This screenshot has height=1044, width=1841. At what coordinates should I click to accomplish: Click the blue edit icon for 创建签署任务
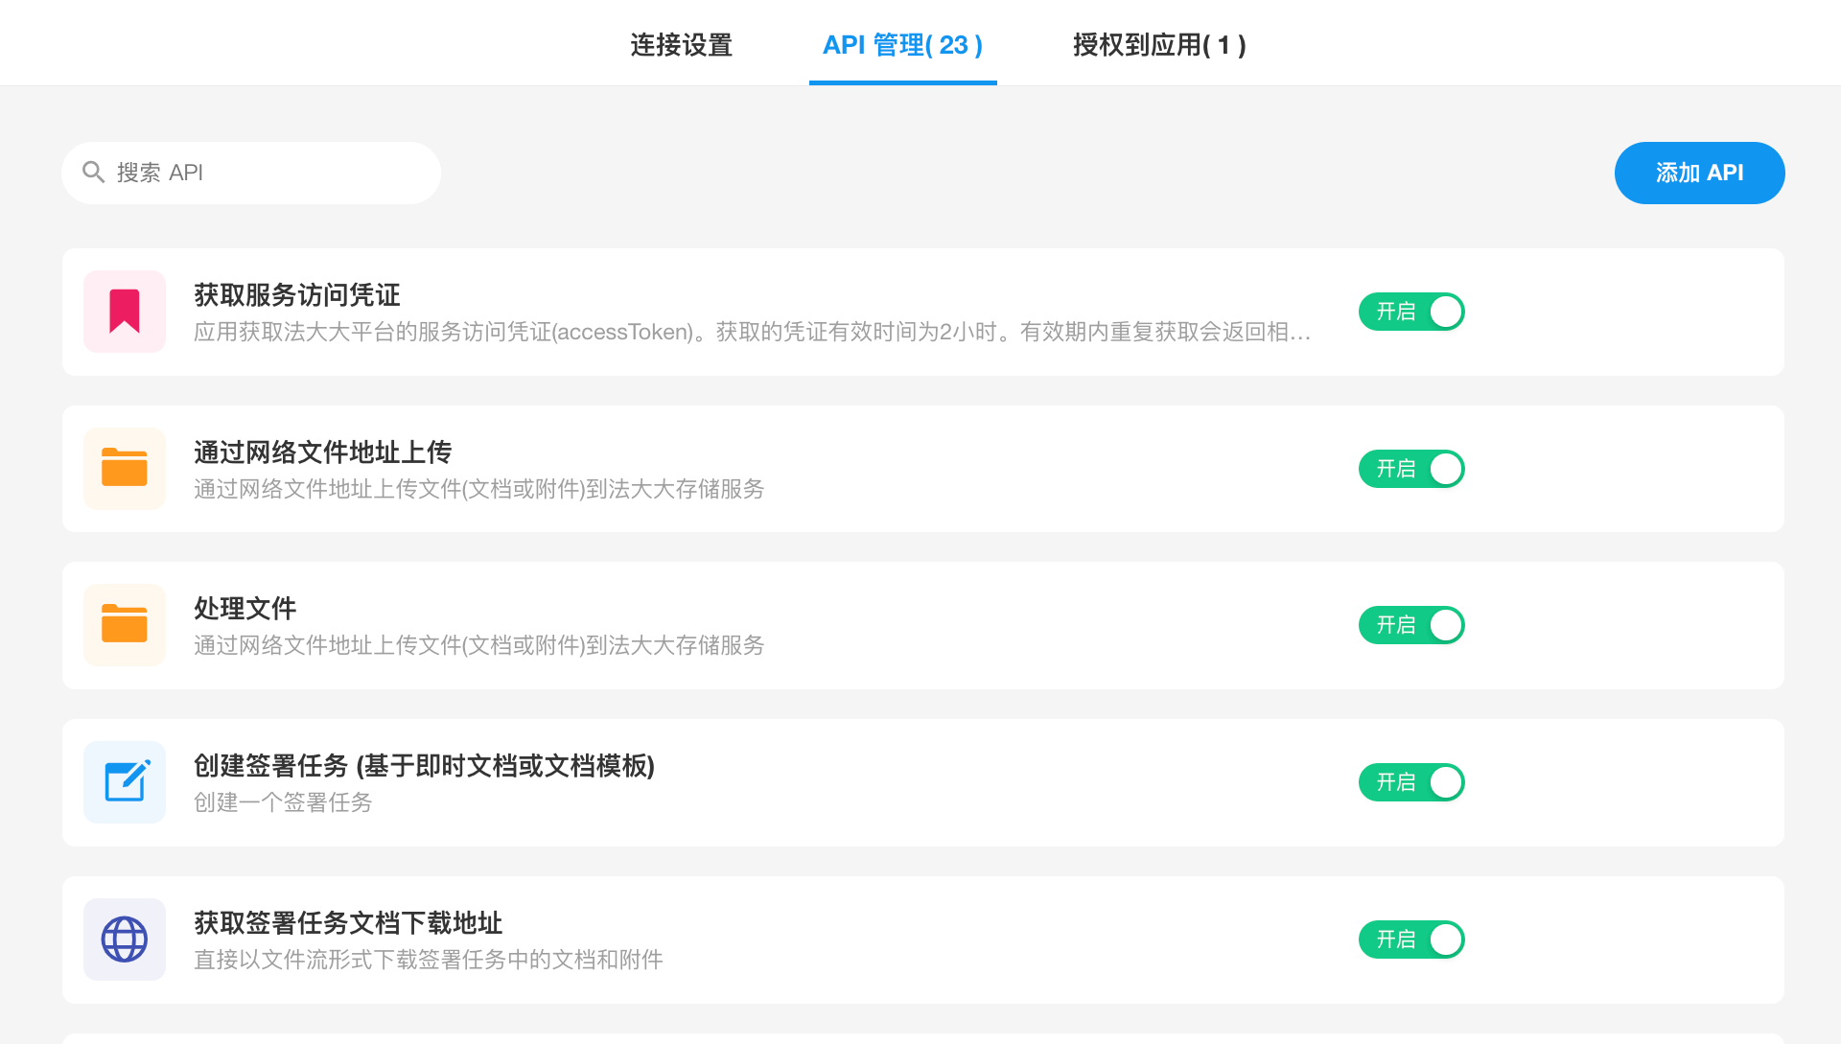coord(124,782)
